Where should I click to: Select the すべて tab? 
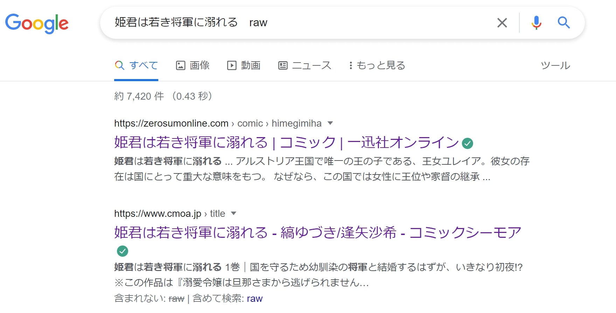click(136, 65)
